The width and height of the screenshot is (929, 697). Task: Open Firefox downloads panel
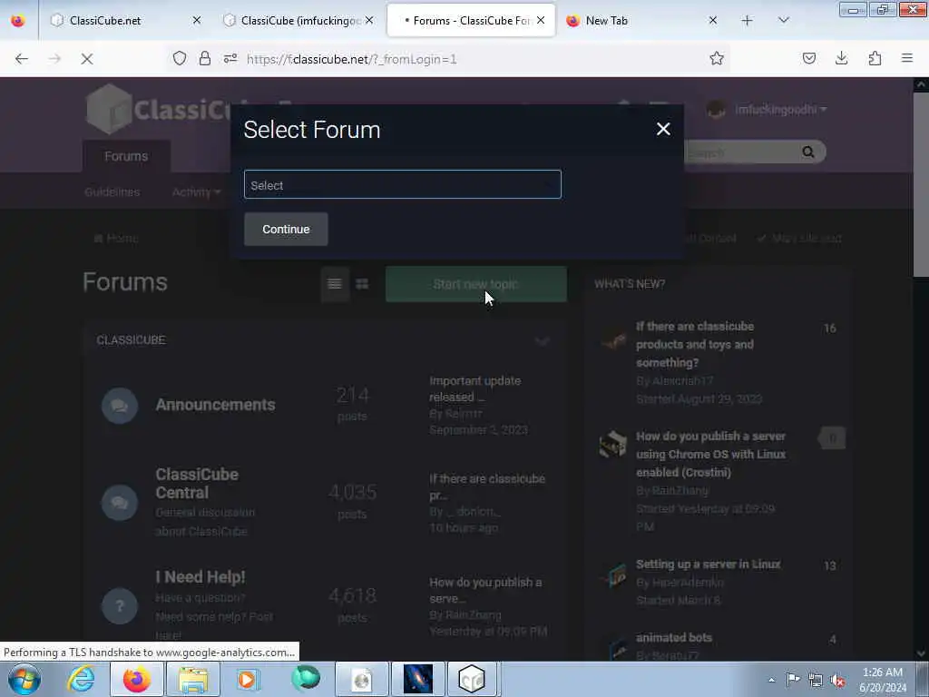coord(841,58)
